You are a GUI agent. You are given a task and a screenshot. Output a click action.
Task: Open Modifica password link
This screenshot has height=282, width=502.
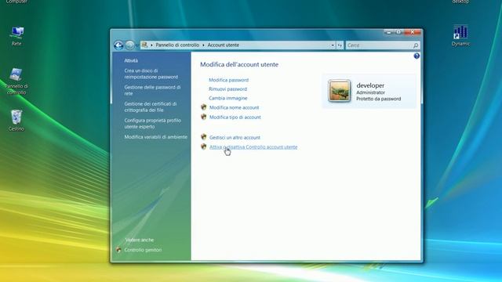228,80
